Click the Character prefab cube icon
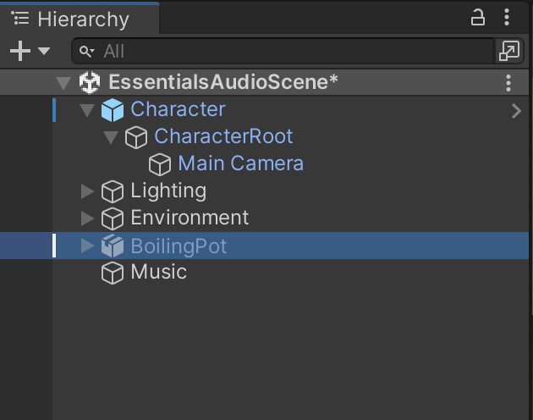Screen dimensions: 533x420 [x=113, y=110]
